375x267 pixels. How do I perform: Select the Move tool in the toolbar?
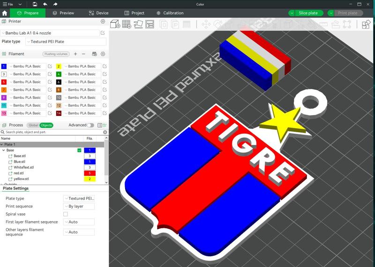coord(206,24)
